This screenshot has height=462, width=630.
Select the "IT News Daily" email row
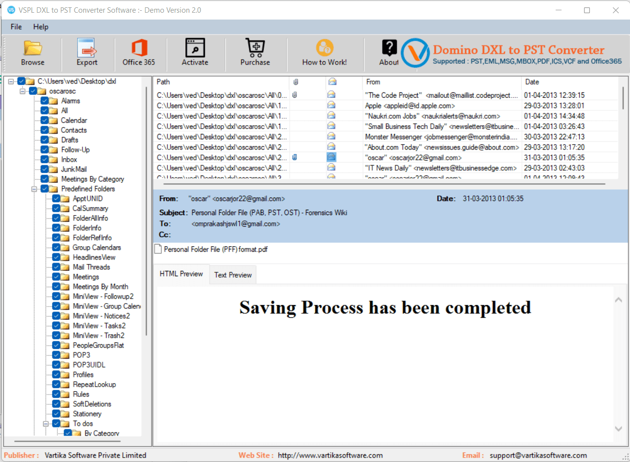pyautogui.click(x=385, y=168)
